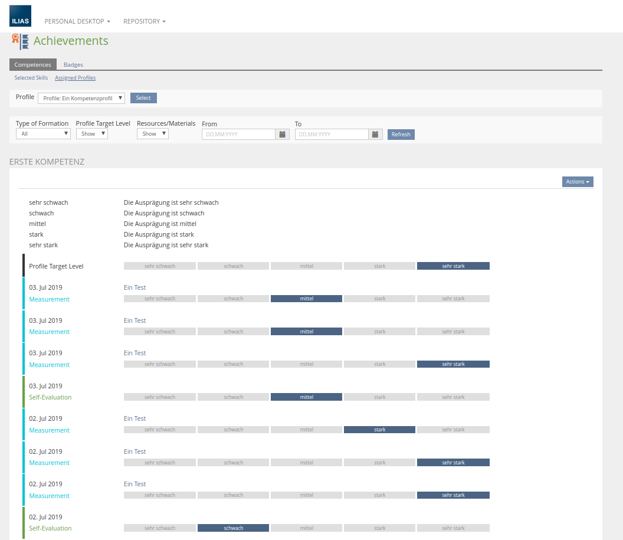Viewport: 623px width, 540px height.
Task: Go to Selected Skills subtab
Action: tap(31, 78)
